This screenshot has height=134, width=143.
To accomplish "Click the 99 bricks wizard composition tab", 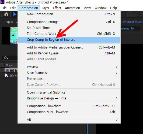I will pos(132,22).
